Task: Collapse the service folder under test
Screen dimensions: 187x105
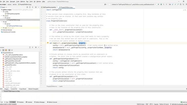Action: pyautogui.click(x=4, y=24)
